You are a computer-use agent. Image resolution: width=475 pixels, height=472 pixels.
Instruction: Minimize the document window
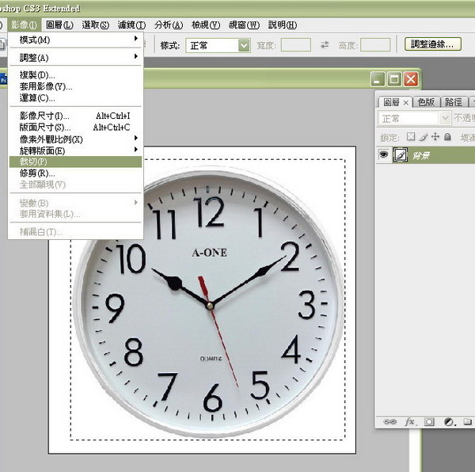[378, 79]
